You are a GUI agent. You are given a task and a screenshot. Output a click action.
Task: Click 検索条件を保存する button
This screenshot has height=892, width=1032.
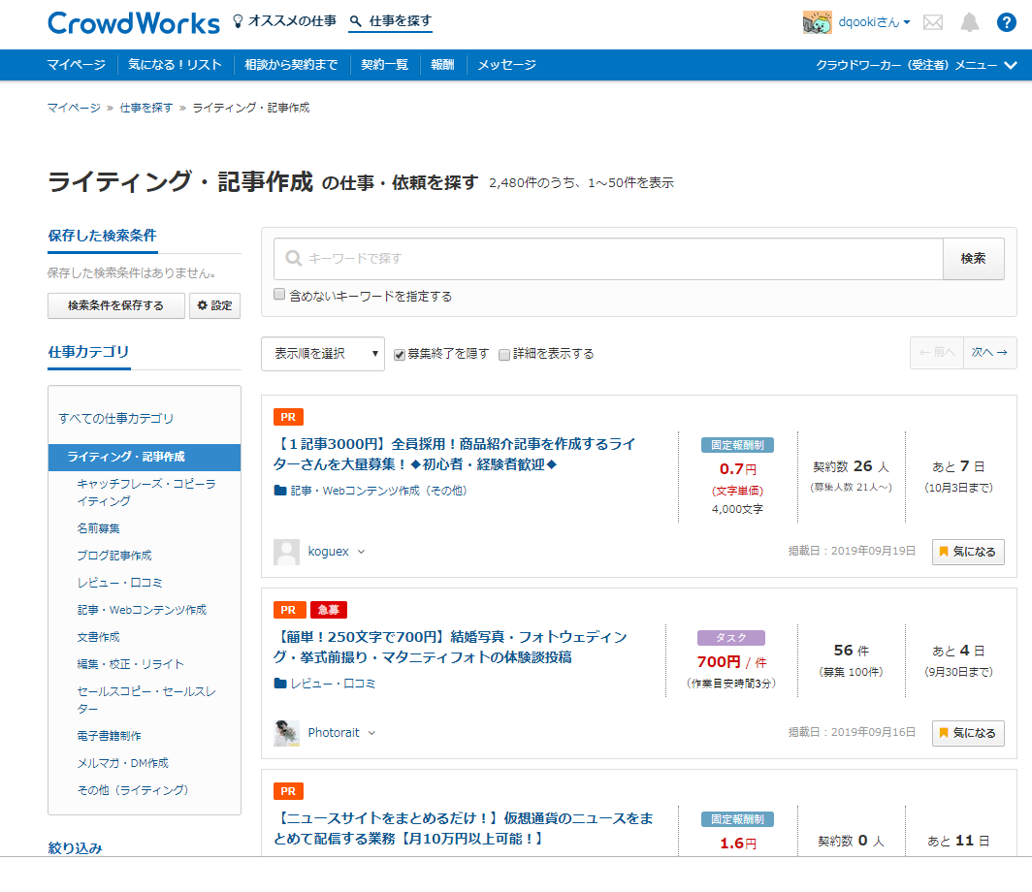click(x=115, y=305)
